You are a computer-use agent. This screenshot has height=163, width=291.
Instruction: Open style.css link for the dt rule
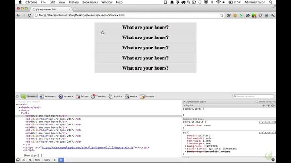click(267, 133)
